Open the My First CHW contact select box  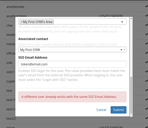point(72,50)
